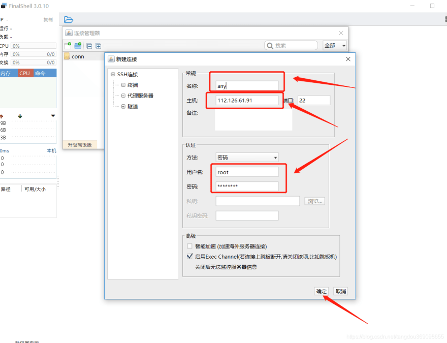The height and width of the screenshot is (343, 447).
Task: Click the 新建连接 dialog title icon
Action: tap(111, 59)
